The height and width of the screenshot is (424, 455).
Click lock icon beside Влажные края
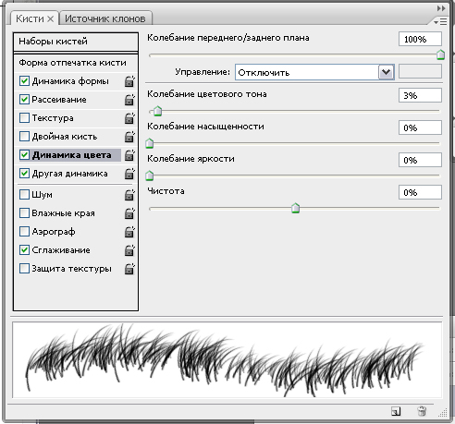[x=129, y=213]
